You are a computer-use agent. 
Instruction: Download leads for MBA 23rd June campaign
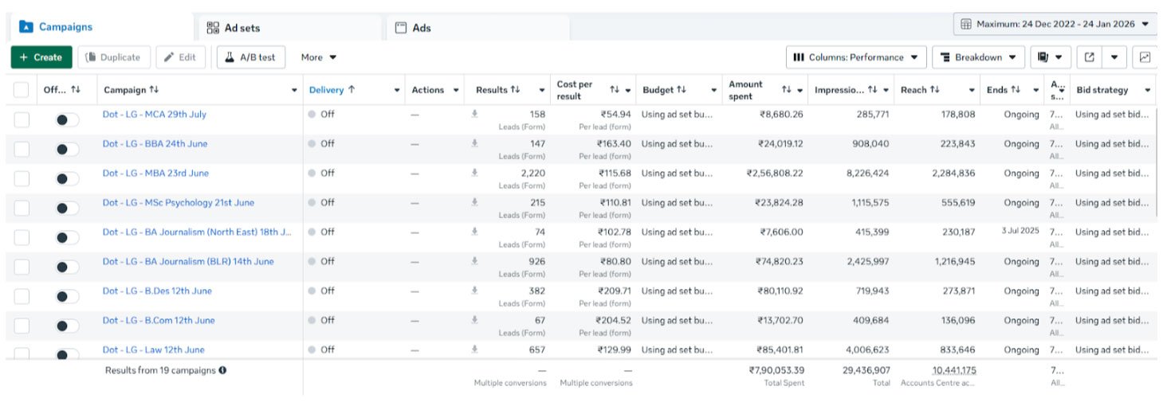tap(474, 173)
